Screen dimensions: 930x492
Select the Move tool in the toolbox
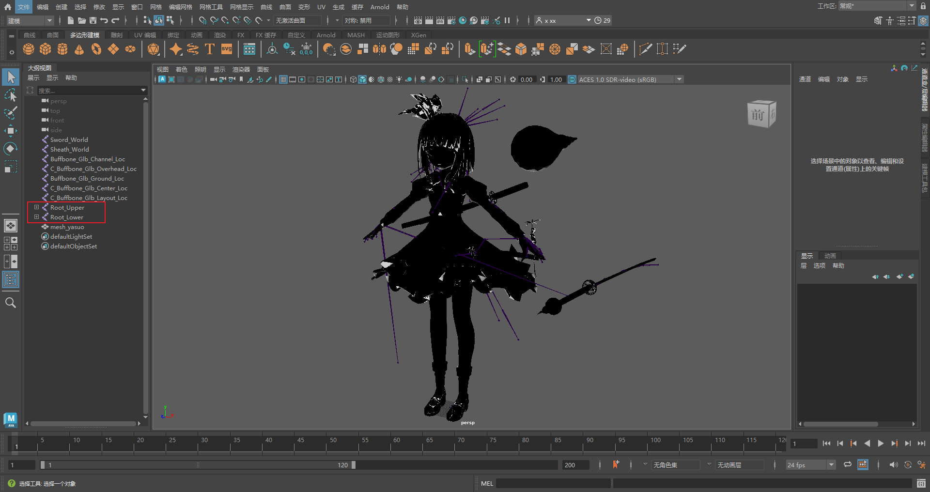(x=10, y=131)
